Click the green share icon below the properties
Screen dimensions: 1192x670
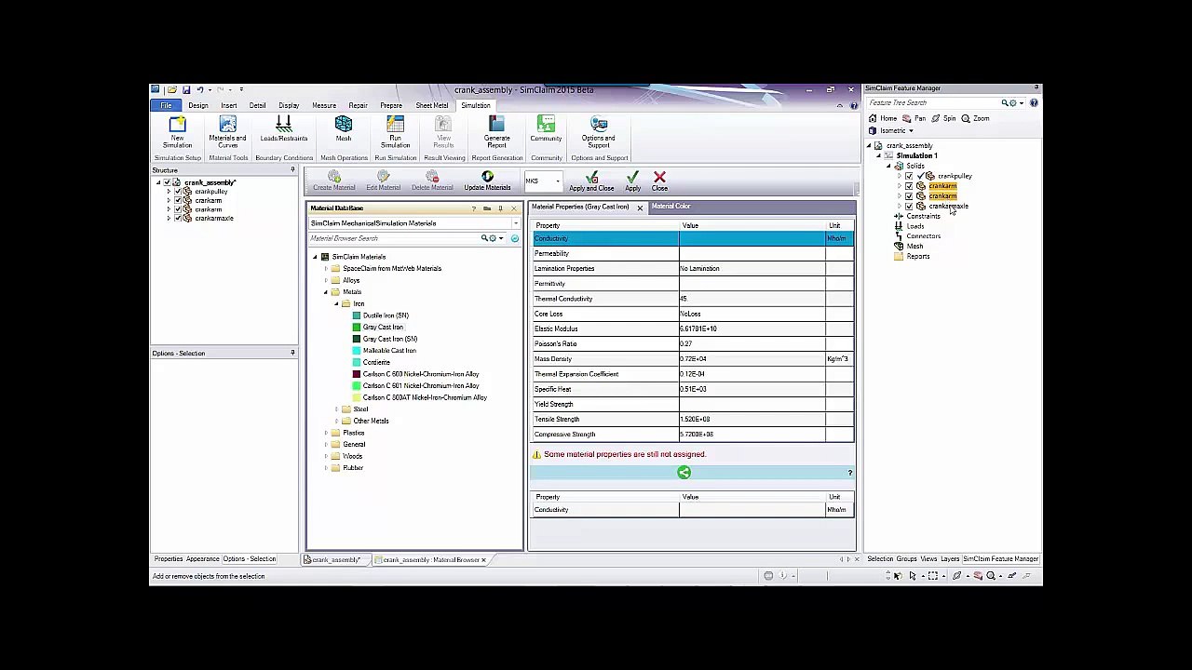tap(684, 473)
